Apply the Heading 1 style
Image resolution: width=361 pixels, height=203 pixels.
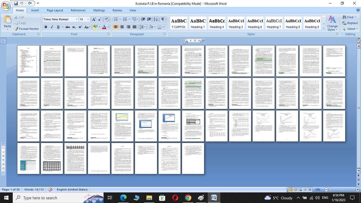tap(198, 23)
